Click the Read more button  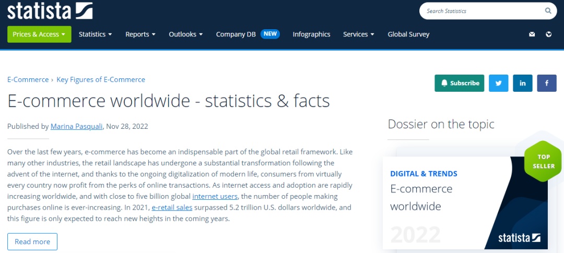click(x=32, y=242)
